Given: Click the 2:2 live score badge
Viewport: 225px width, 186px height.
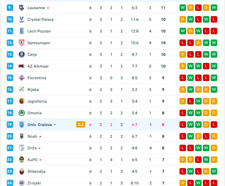Looking at the screenshot, I should pyautogui.click(x=80, y=125).
